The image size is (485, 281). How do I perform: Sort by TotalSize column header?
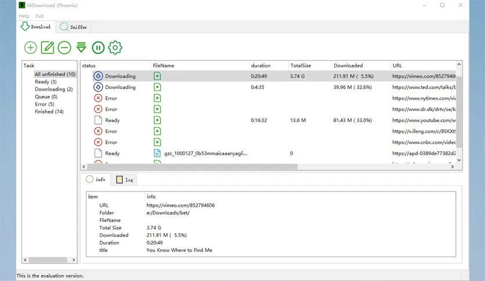[310, 66]
